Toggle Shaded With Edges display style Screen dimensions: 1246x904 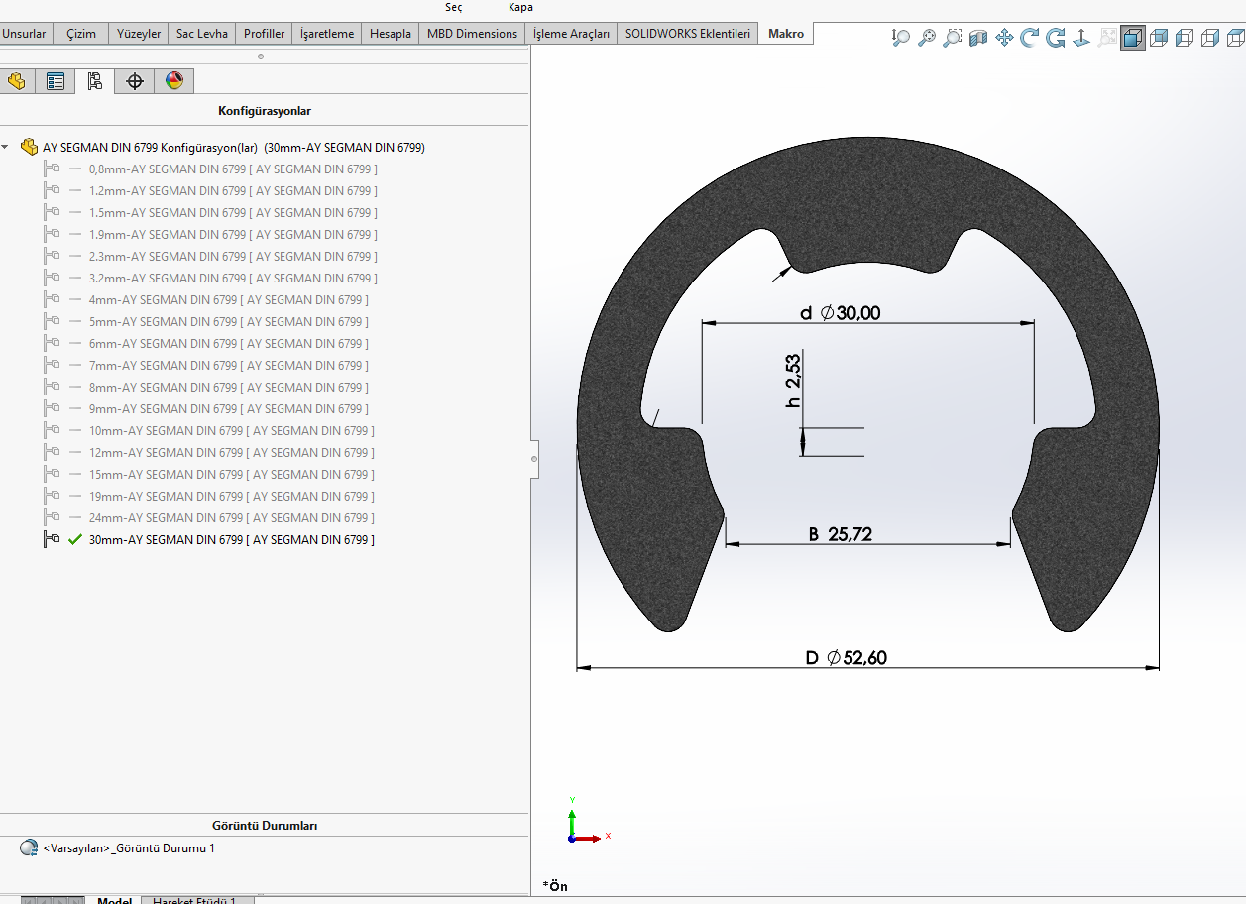tap(1133, 39)
